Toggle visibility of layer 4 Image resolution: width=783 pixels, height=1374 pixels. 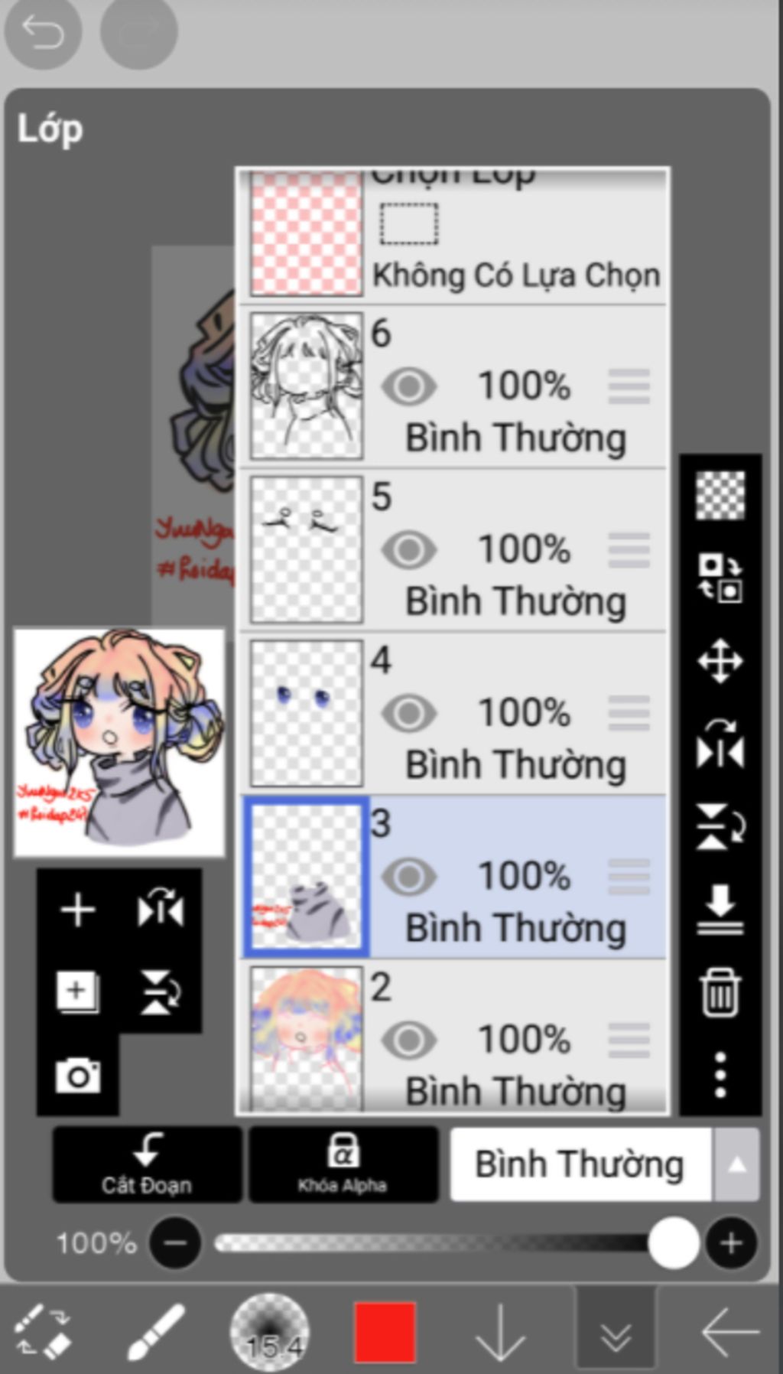coord(409,714)
